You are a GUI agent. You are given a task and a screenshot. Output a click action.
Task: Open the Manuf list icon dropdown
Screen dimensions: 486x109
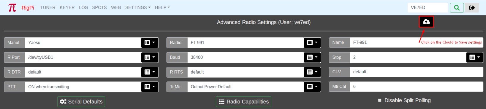click(150, 42)
